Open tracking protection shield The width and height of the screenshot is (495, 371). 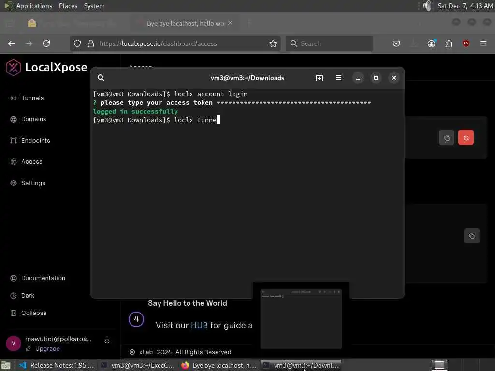77,43
